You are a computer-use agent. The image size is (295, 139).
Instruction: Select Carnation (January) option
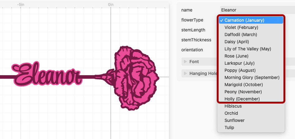click(x=251, y=20)
